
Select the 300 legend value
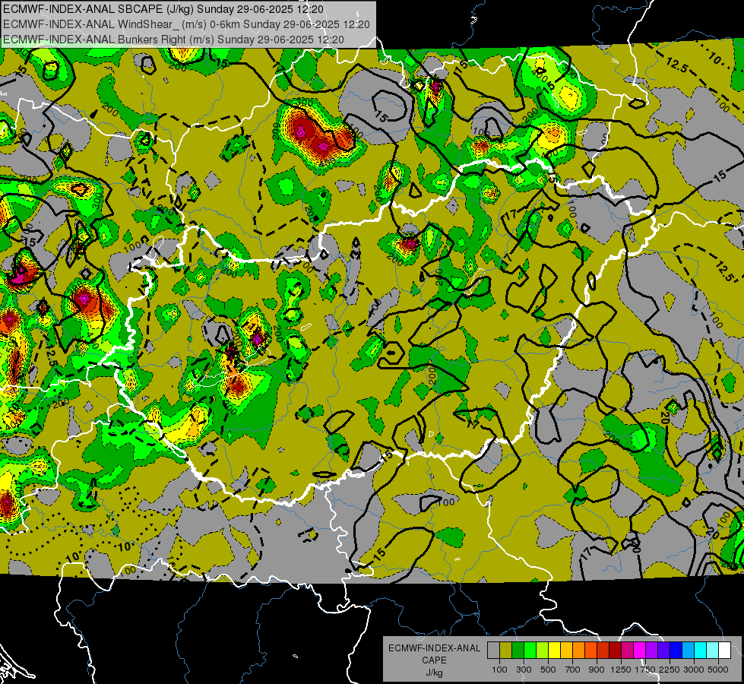click(x=524, y=670)
